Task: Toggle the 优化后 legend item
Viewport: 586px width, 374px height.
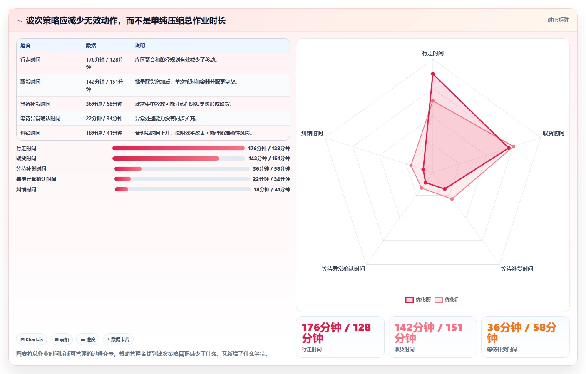Action: pos(447,300)
